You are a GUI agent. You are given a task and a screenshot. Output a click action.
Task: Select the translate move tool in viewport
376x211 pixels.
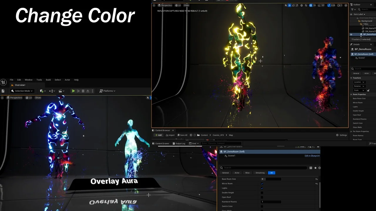[x=289, y=5]
